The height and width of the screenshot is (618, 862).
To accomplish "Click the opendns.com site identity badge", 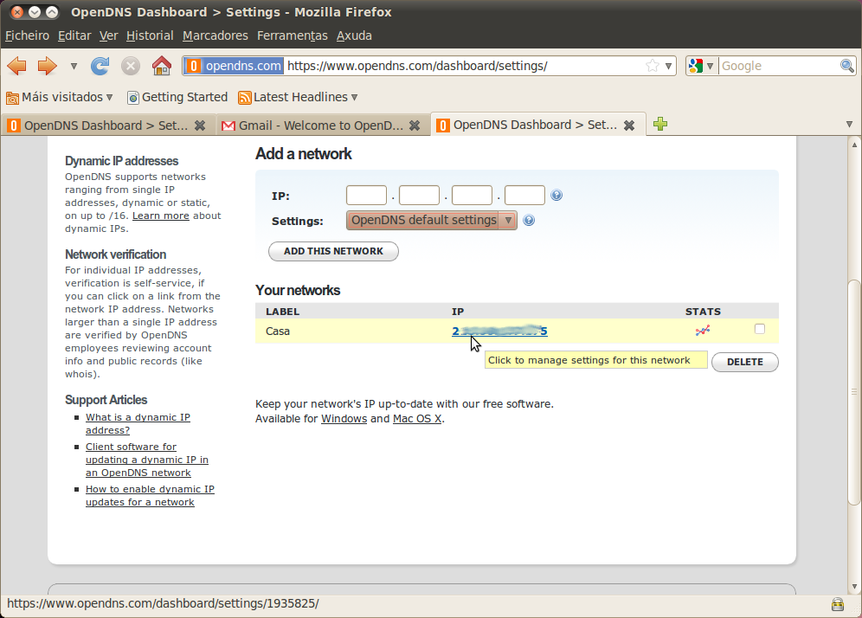I will [234, 66].
